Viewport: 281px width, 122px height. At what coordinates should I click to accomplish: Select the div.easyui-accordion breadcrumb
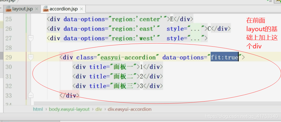(129, 109)
